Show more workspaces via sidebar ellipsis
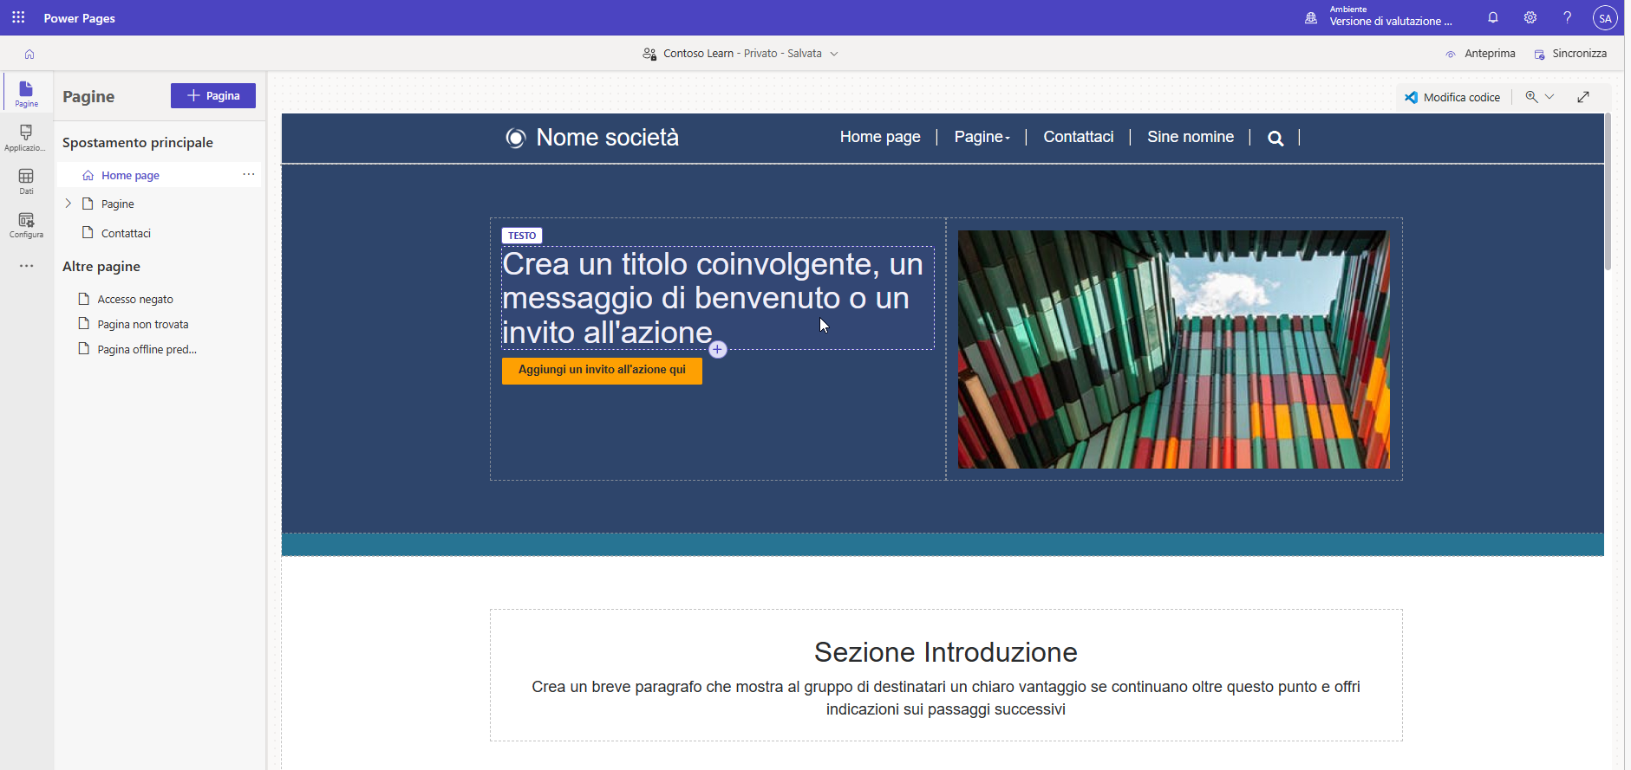Screen dimensions: 1631x770 point(26,266)
